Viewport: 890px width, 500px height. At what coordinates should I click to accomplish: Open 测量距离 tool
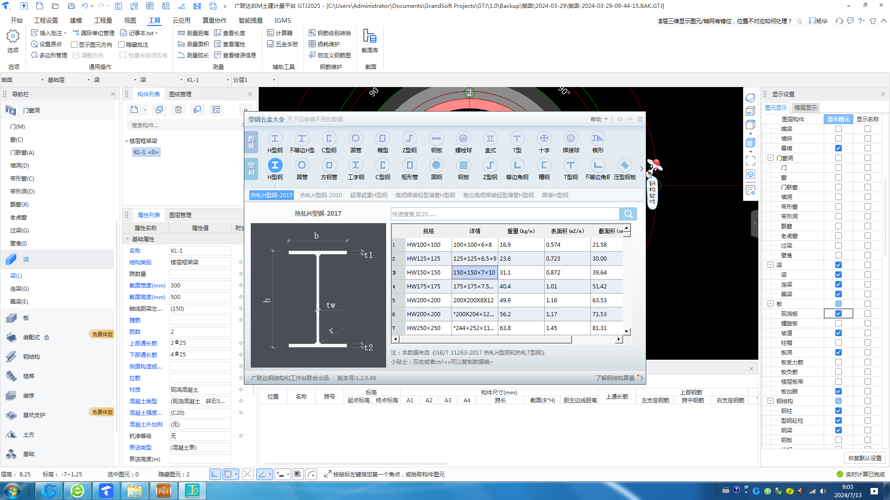(x=193, y=33)
